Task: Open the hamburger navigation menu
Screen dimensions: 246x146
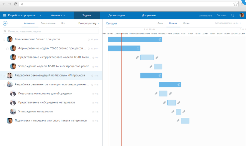Action: tap(4, 15)
